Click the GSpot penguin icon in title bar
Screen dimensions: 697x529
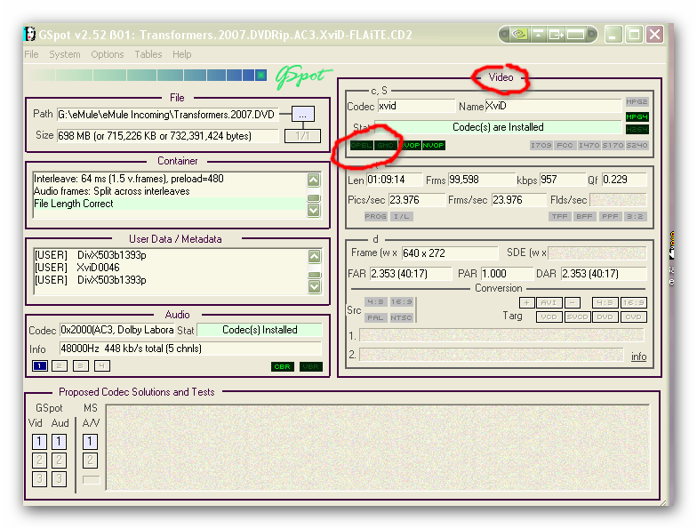click(x=29, y=34)
